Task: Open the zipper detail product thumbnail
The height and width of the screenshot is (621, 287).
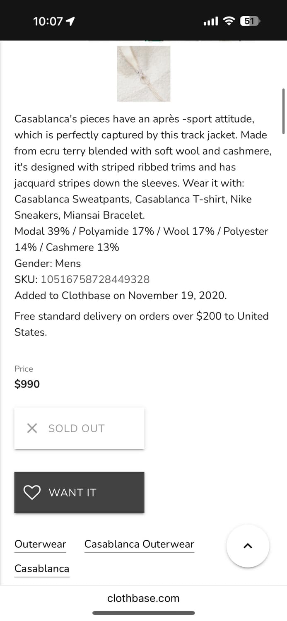Action: click(143, 74)
